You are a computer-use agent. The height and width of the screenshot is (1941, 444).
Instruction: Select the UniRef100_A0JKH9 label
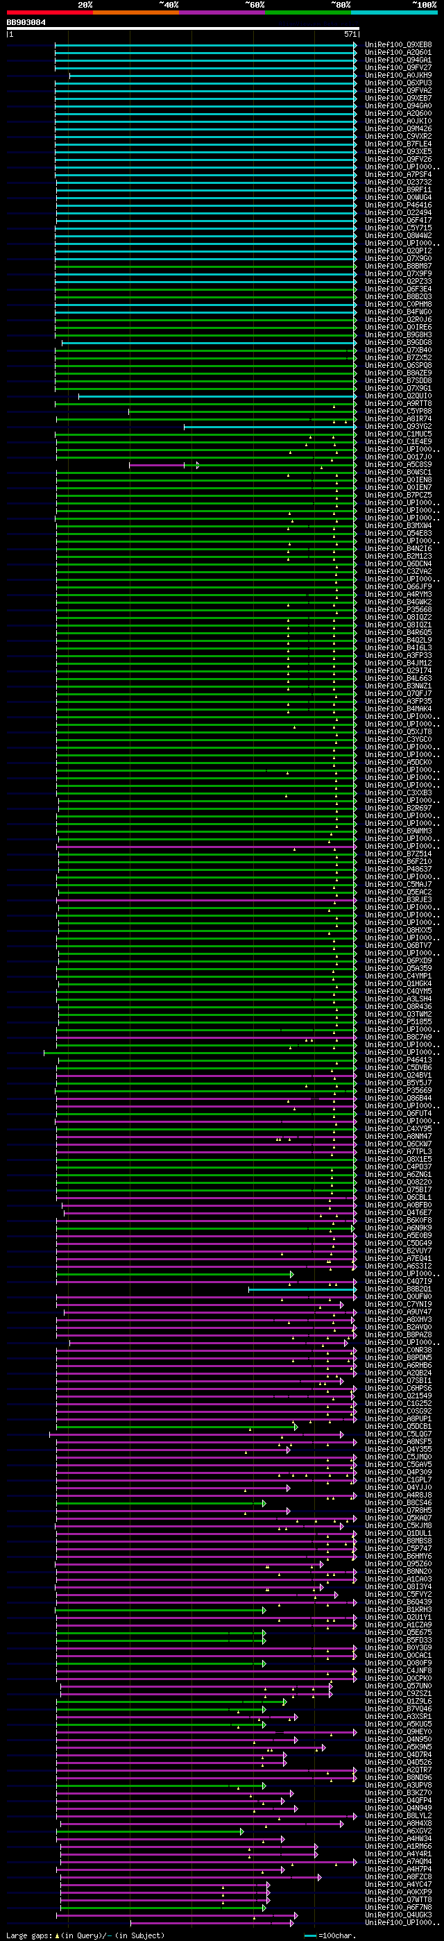pos(399,76)
